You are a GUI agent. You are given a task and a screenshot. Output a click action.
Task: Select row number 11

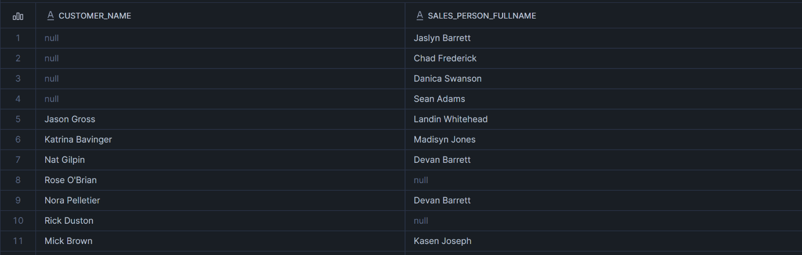[x=18, y=241]
